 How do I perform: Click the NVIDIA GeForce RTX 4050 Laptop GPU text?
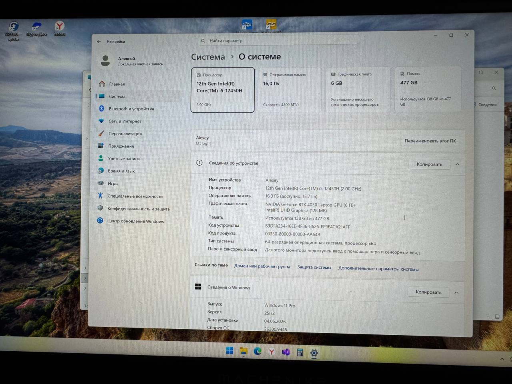pos(310,205)
